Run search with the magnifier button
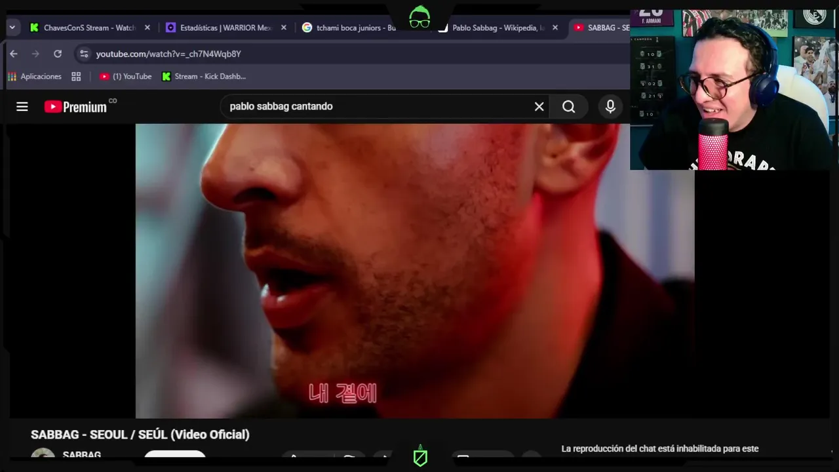The width and height of the screenshot is (839, 472). (569, 106)
